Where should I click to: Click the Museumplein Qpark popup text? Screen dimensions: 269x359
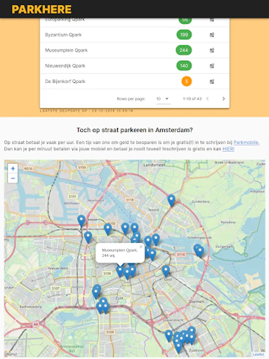click(x=120, y=253)
